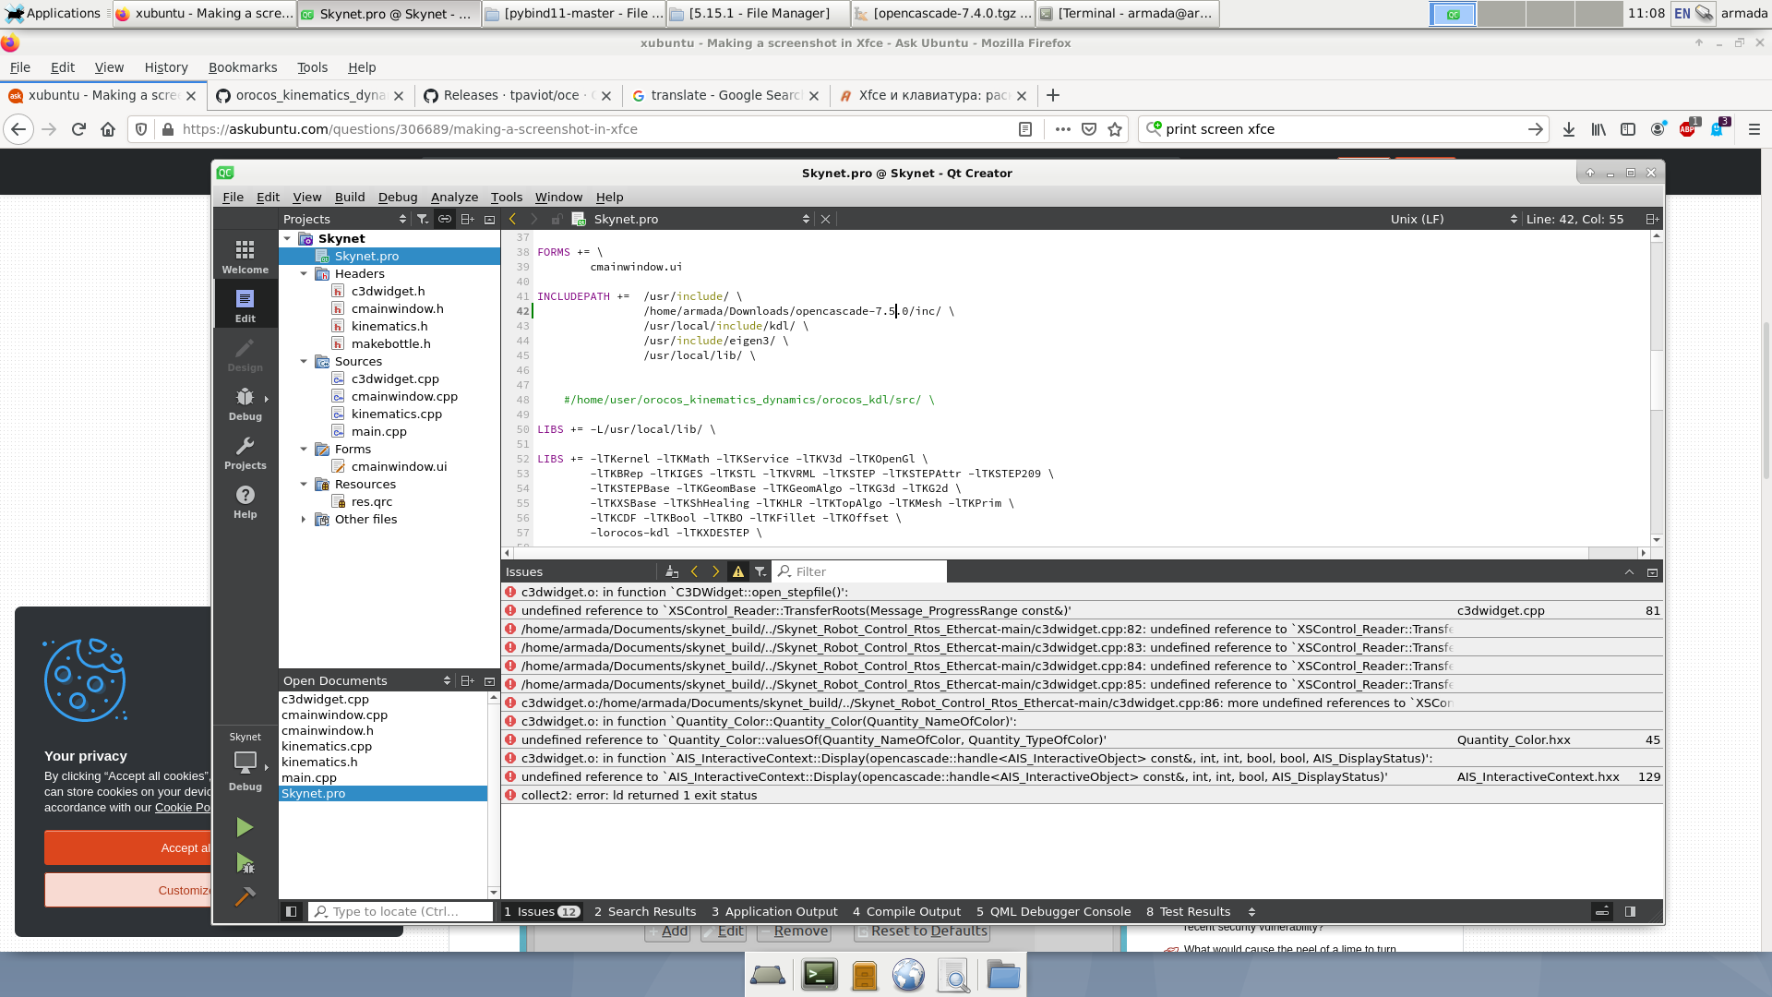Split the Projects pane
Image resolution: width=1772 pixels, height=997 pixels.
click(x=467, y=219)
